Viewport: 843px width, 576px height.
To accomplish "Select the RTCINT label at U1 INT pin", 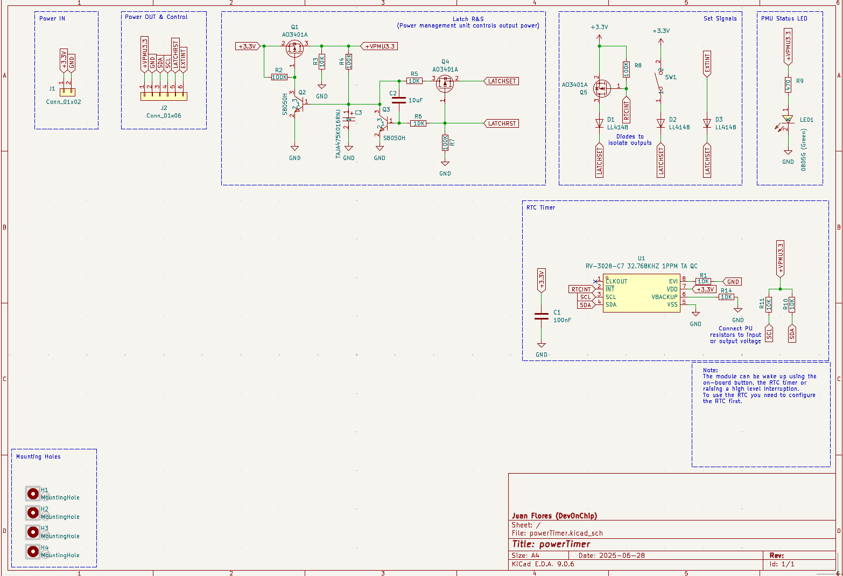I will point(581,289).
